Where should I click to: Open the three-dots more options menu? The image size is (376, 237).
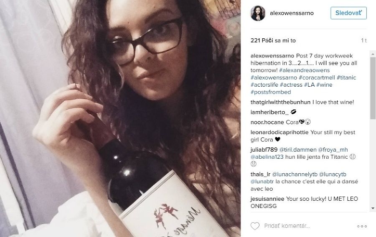coord(362,226)
